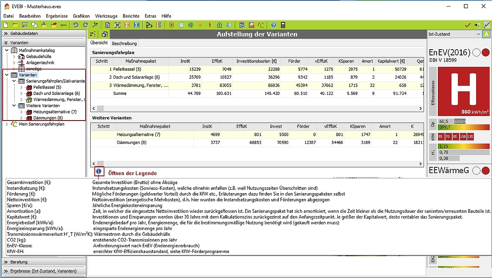Open the Berichte menu
Viewport: 492px width, 278px height.
(x=131, y=16)
